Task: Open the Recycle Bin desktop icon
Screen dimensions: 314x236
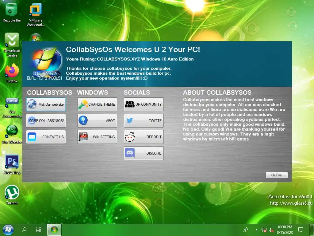Action: [12, 12]
